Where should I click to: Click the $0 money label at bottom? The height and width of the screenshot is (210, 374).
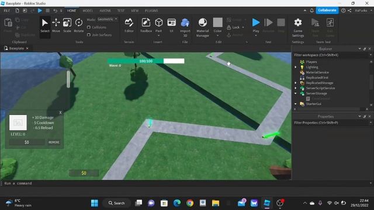84,173
